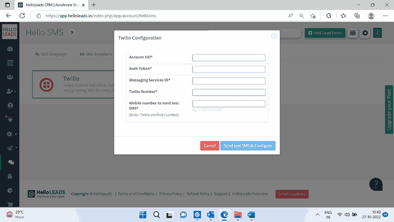Click Send test SMS & Configure
Screen dimensions: 394x222
pyautogui.click(x=248, y=146)
